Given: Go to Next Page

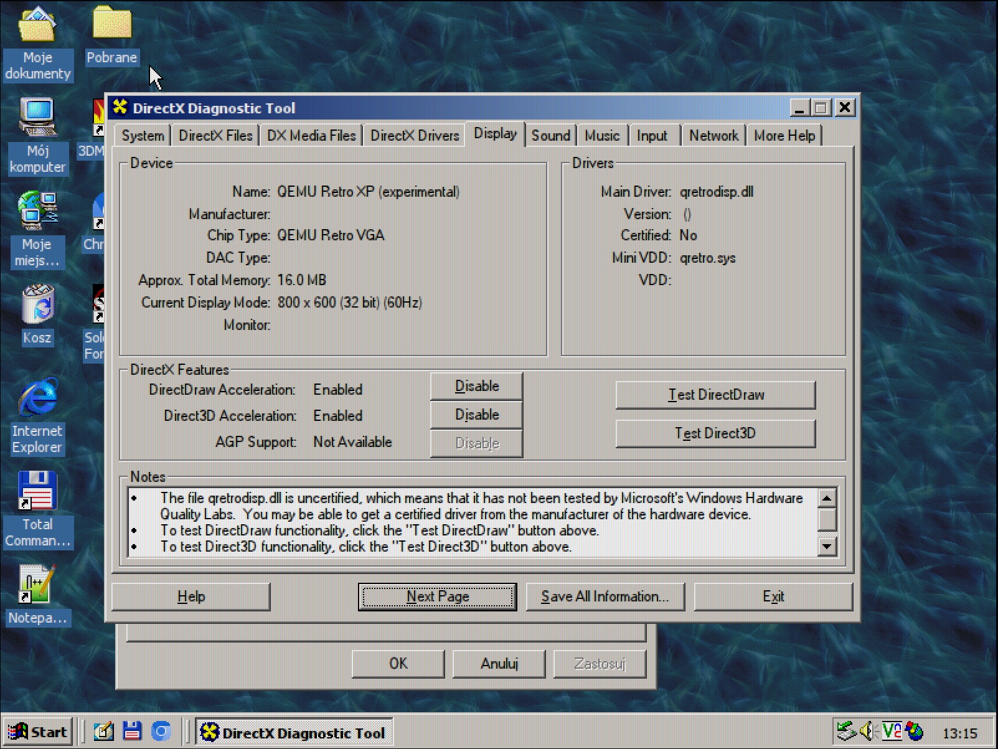Looking at the screenshot, I should 438,596.
